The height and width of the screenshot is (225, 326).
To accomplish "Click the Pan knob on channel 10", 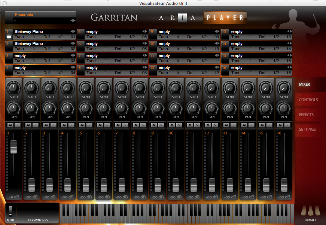I will 176,109.
